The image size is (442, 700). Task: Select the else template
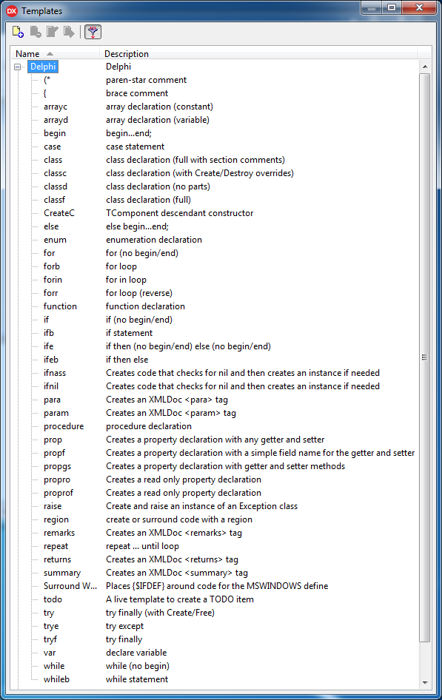(51, 226)
